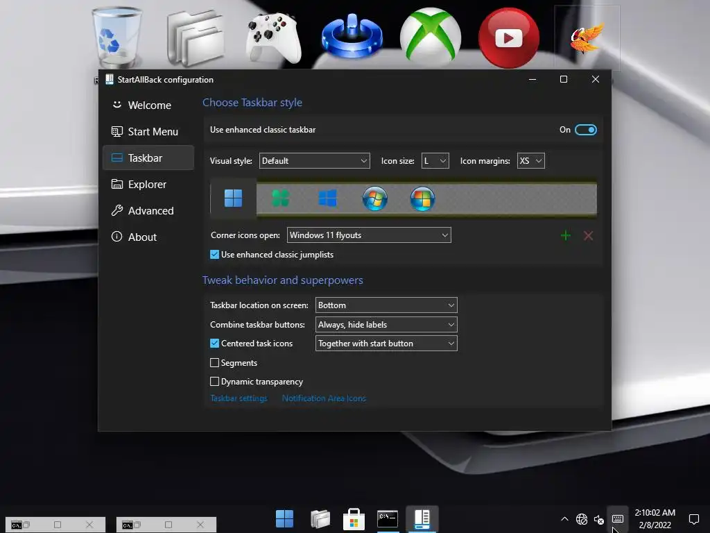Expand the Corner icons open dropdown
The image size is (710, 533).
click(369, 235)
